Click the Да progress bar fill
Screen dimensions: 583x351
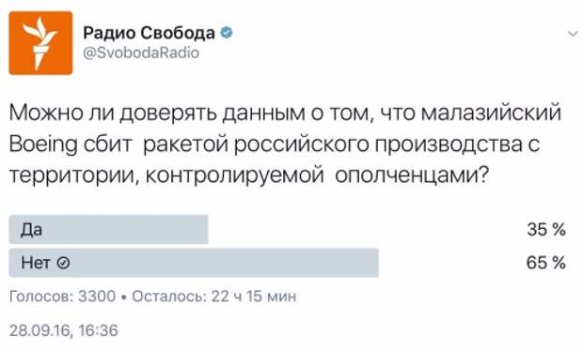[108, 229]
